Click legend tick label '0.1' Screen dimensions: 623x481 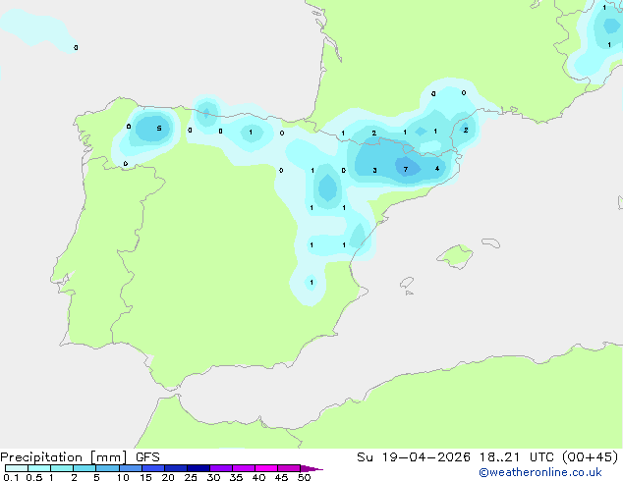11,477
